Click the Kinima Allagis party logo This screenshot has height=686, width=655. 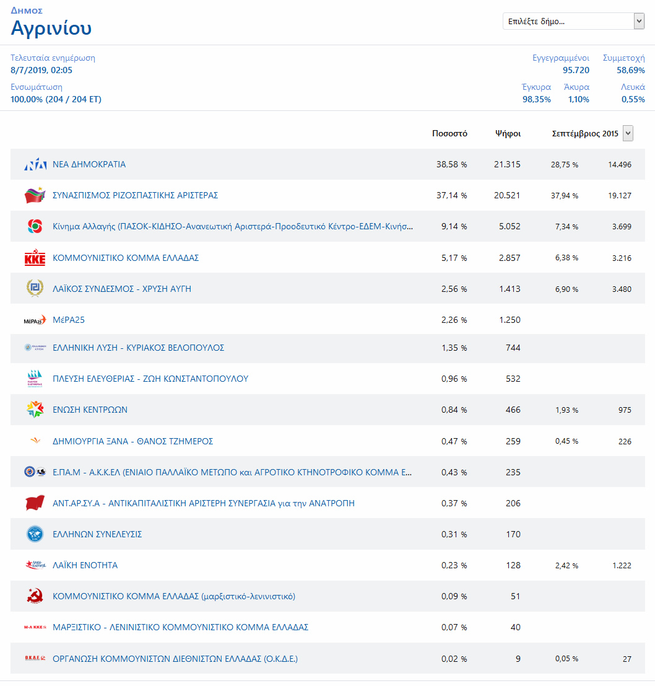click(x=35, y=226)
